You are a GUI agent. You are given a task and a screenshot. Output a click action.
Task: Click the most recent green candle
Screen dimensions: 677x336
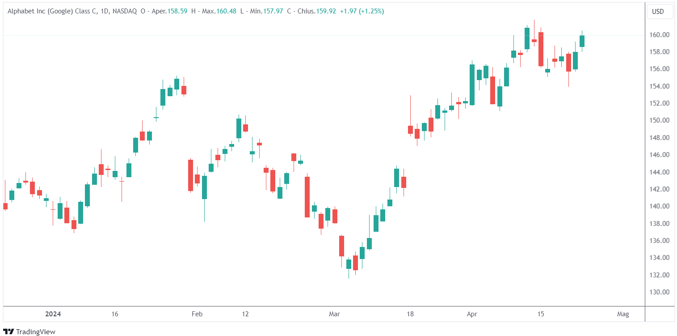(582, 41)
